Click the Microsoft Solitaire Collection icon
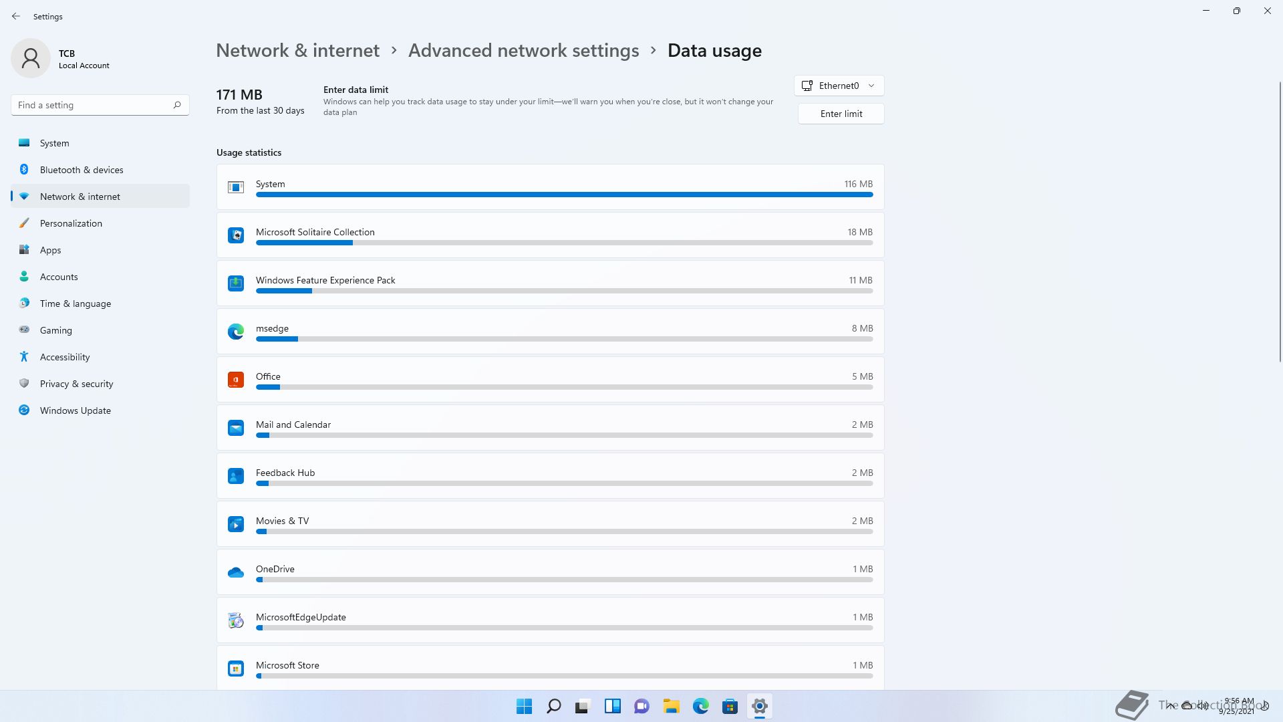This screenshot has width=1283, height=722. click(x=236, y=235)
